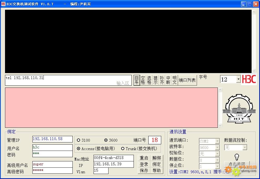This screenshot has width=260, height=179.
Task: Click the command input box with tel text
Action: pyautogui.click(x=68, y=80)
